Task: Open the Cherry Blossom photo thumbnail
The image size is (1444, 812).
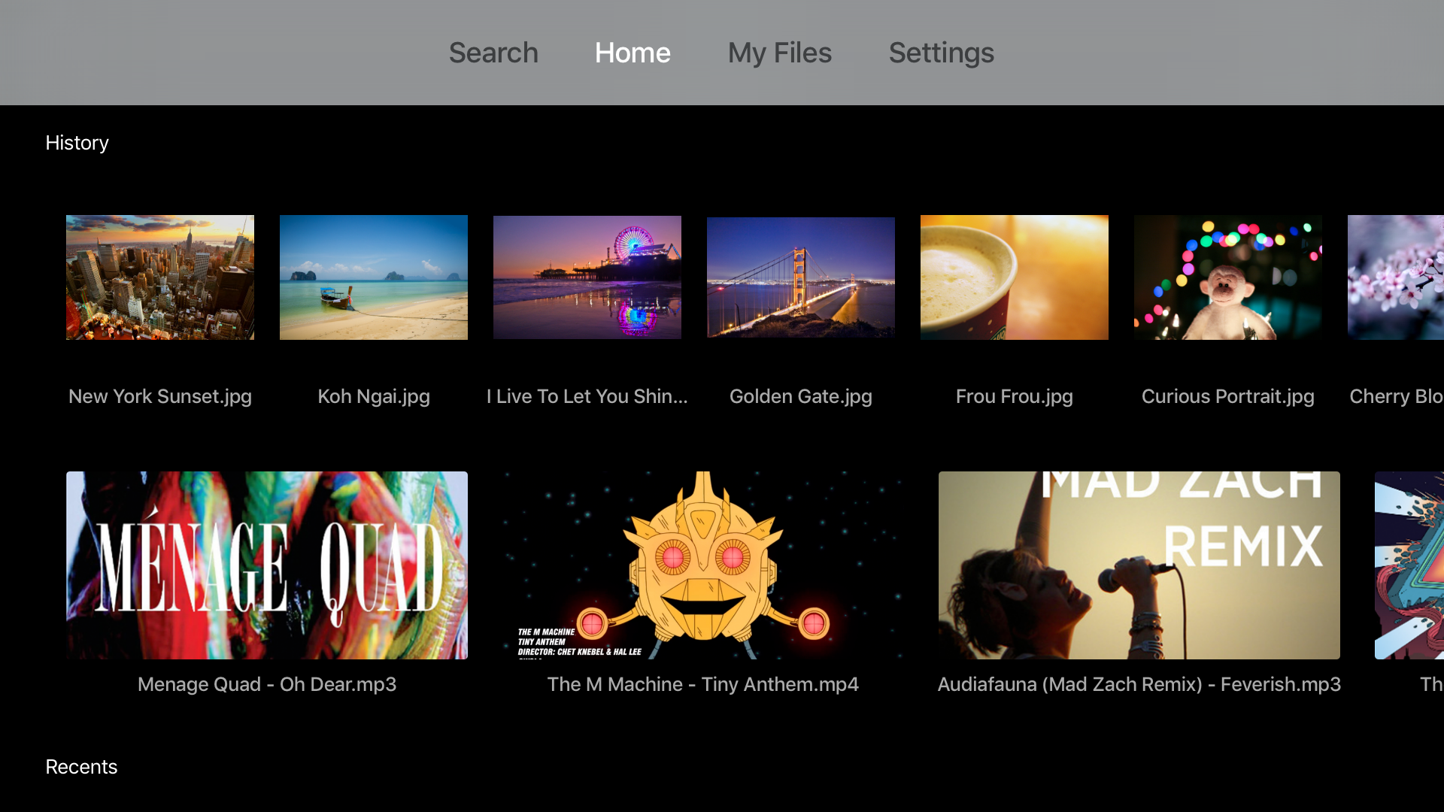Action: (1396, 277)
